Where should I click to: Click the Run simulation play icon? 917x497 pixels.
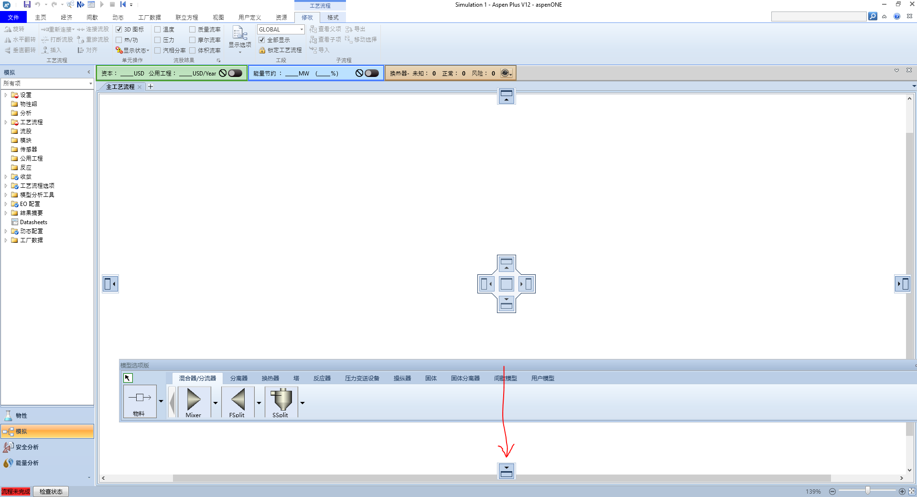coord(102,4)
